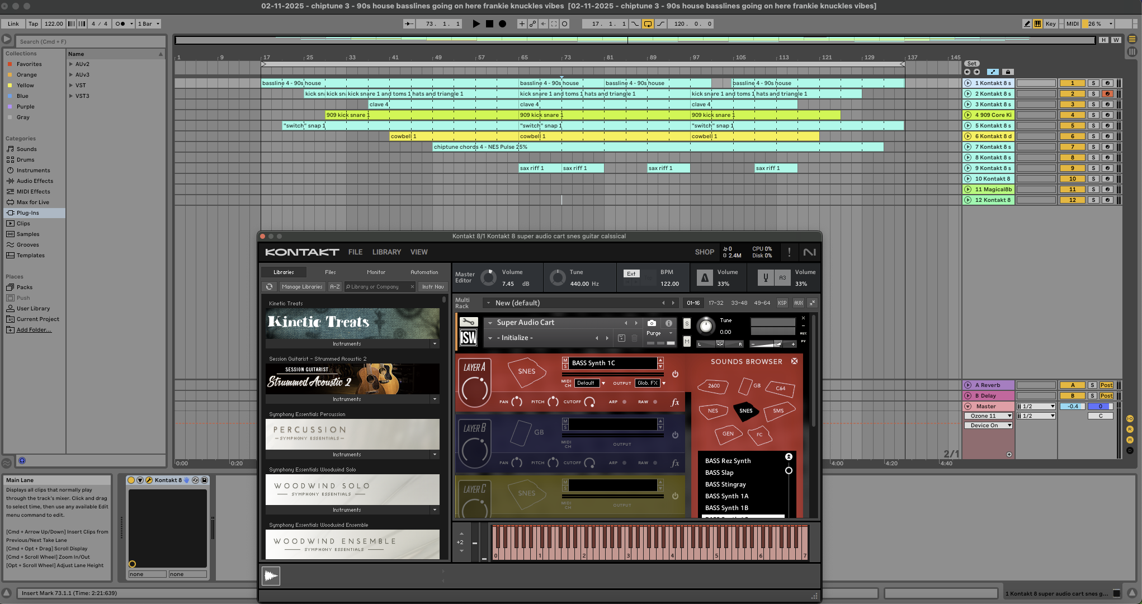Arm track 2 Kontakt 8 s for recording
Image resolution: width=1142 pixels, height=604 pixels.
(x=1107, y=93)
